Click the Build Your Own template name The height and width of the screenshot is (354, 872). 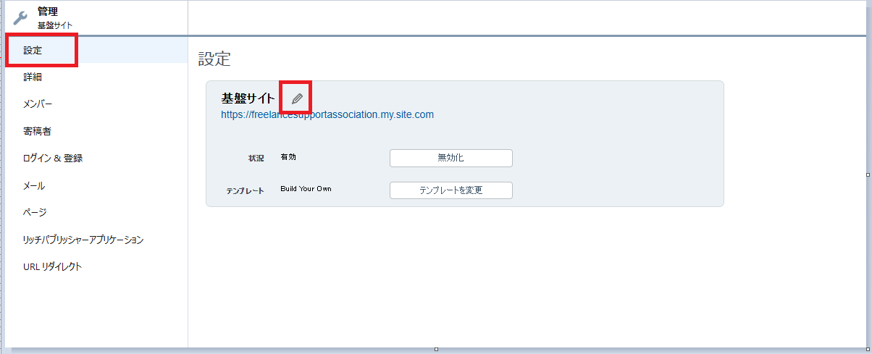(x=306, y=189)
